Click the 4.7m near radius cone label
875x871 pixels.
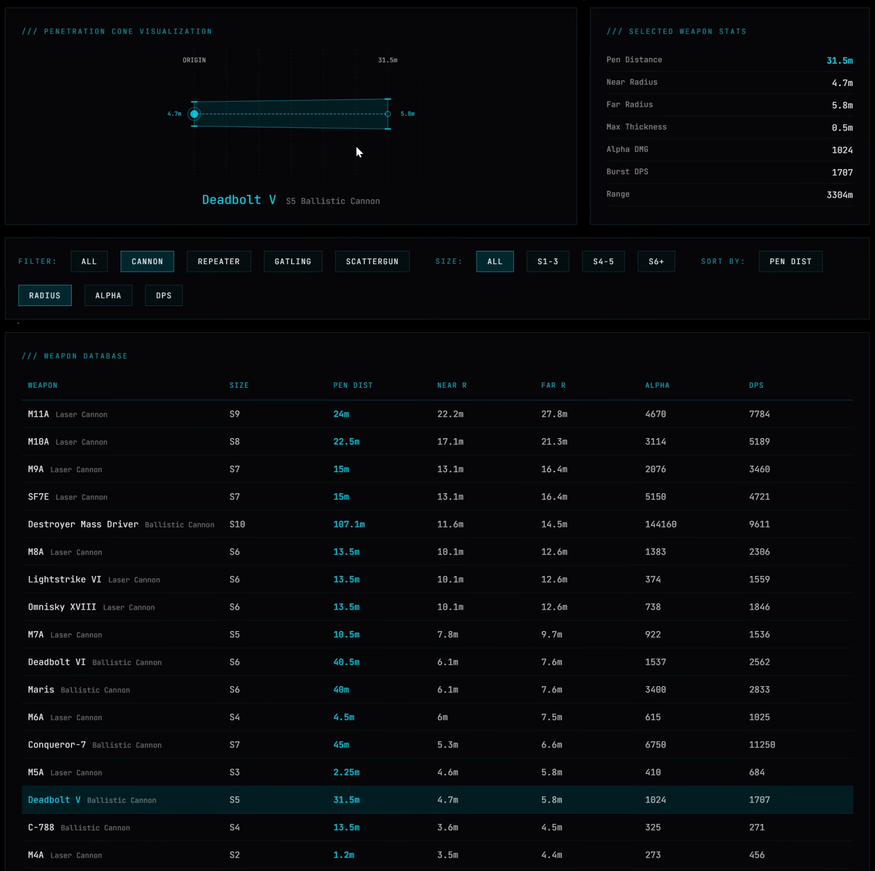coord(174,114)
